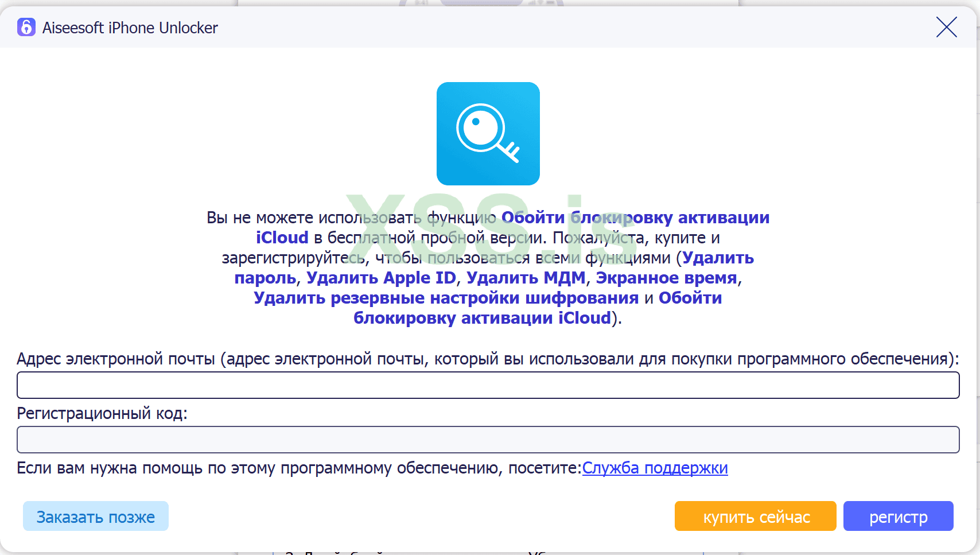This screenshot has height=555, width=980.
Task: Click the Удалить Apple ID highlighted text
Action: coord(380,277)
